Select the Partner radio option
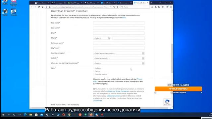212x119 pixels. tap(94, 71)
